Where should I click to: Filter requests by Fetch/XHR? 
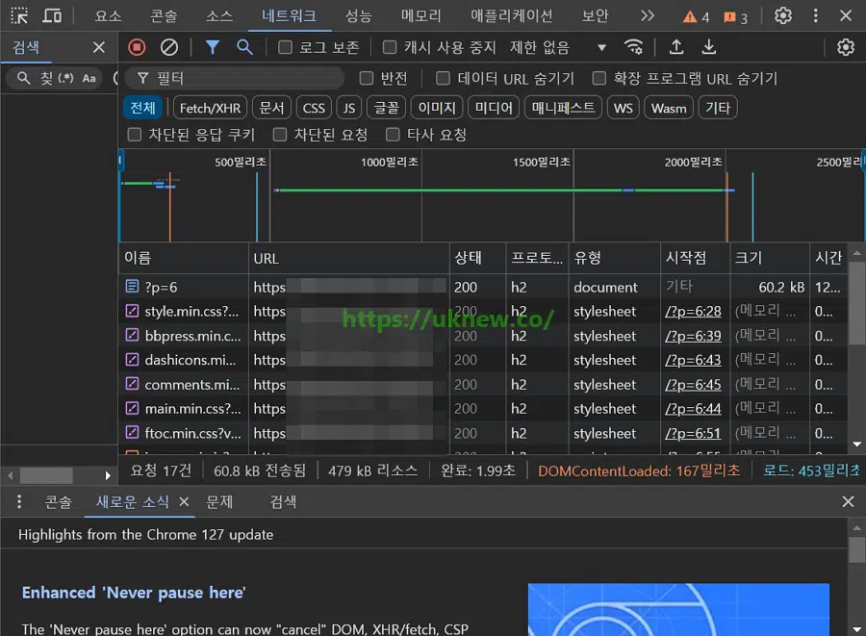click(x=210, y=108)
